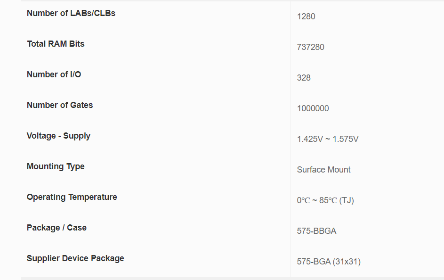This screenshot has width=444, height=280.
Task: Select the '0℃ ~ 85℃ (TJ)' temperature value
Action: pyautogui.click(x=325, y=200)
